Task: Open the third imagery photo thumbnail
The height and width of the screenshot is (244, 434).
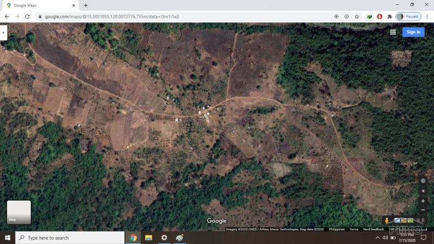Action: click(411, 221)
